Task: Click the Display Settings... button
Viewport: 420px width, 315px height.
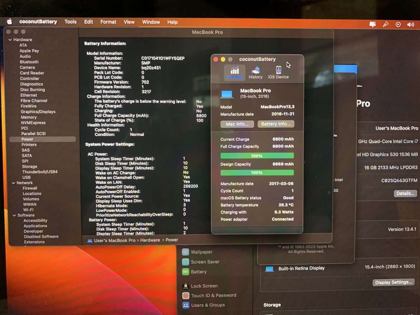Action: (394, 282)
